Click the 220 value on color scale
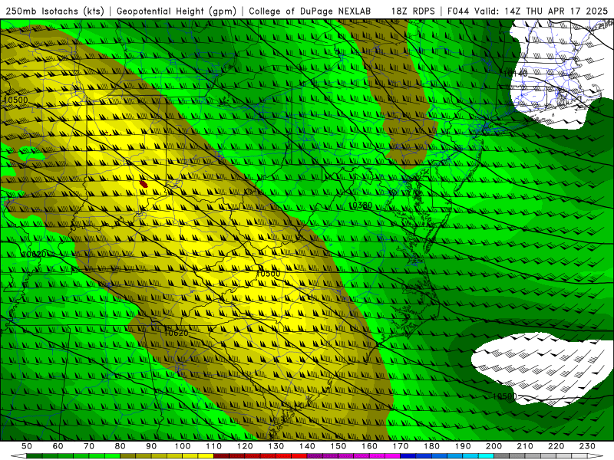Image resolution: width=614 pixels, height=460 pixels. click(556, 446)
